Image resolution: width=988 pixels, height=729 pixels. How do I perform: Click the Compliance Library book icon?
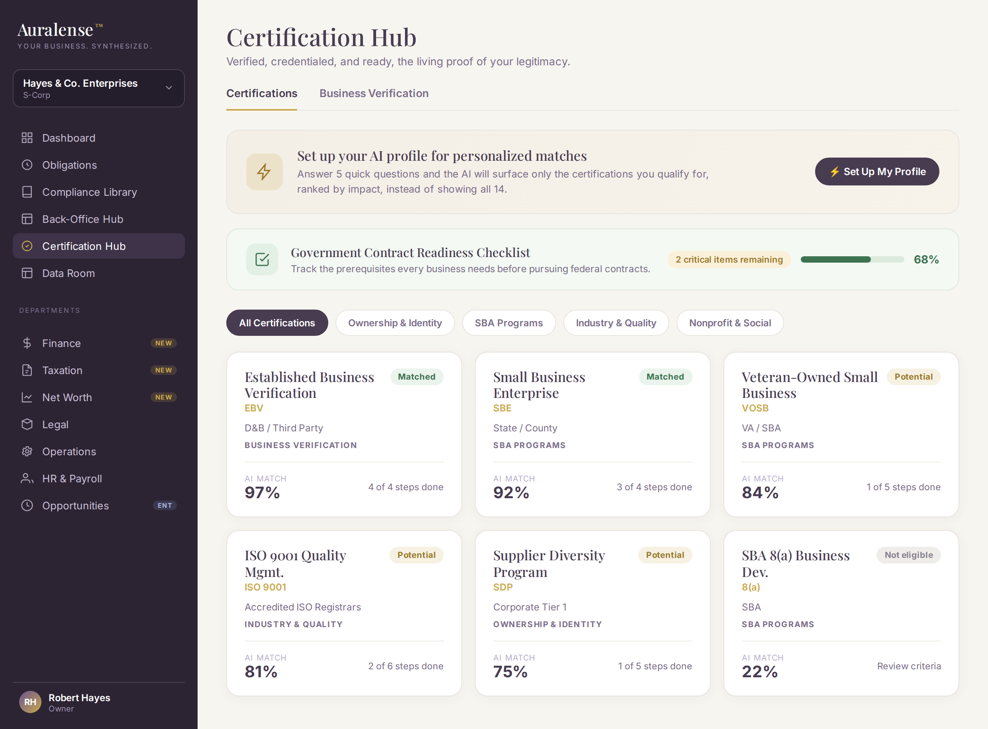(27, 192)
